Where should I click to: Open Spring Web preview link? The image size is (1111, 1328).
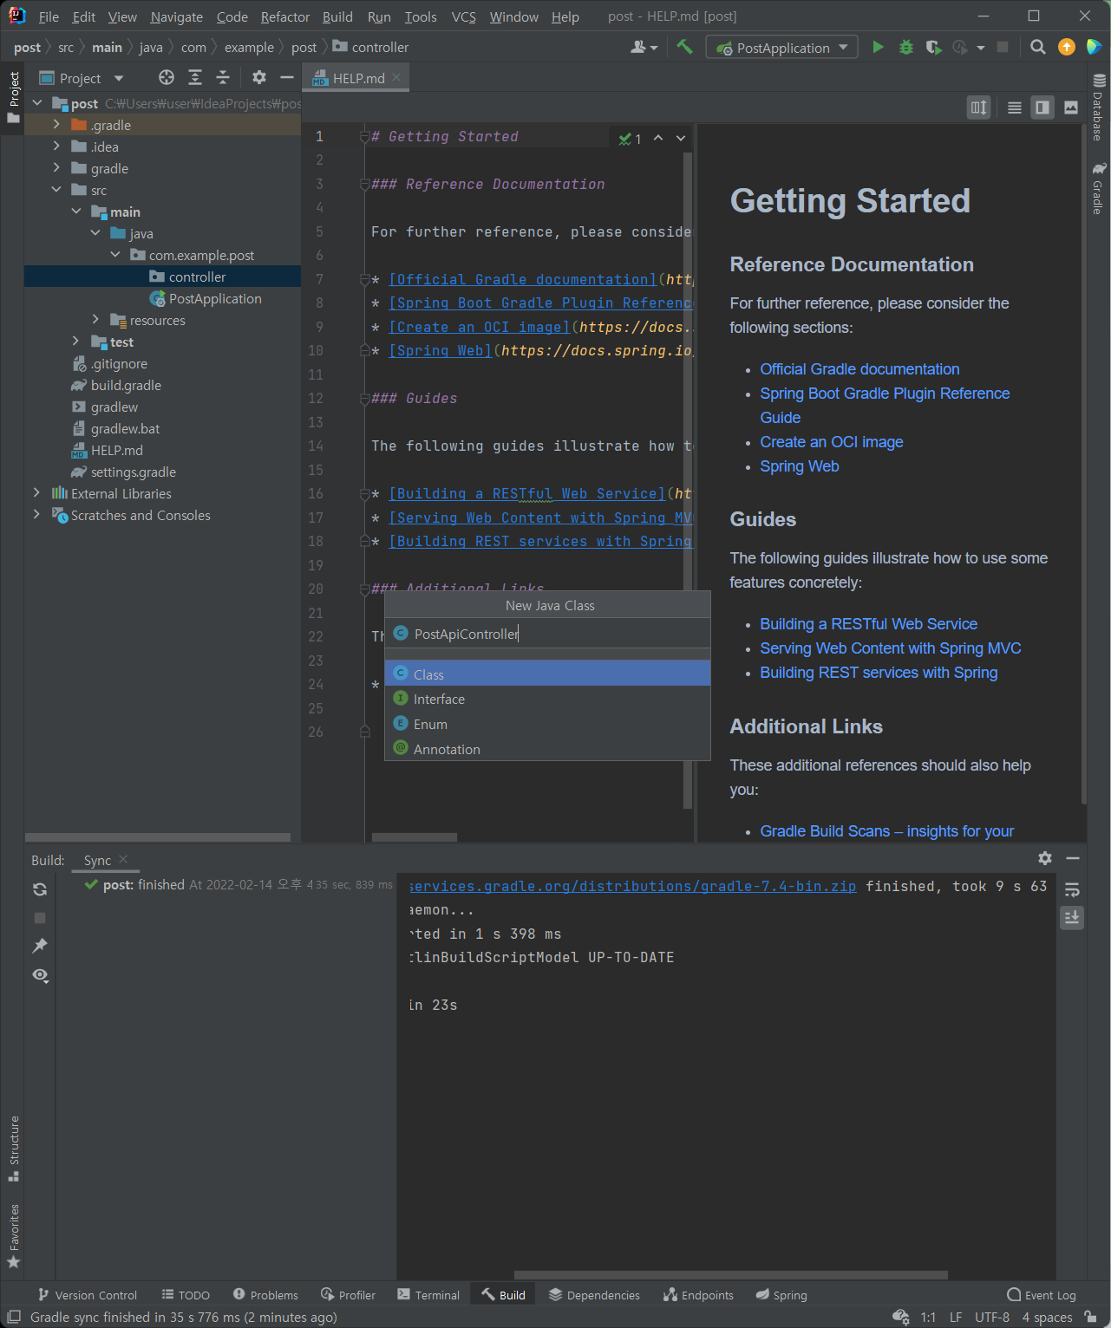pos(800,466)
